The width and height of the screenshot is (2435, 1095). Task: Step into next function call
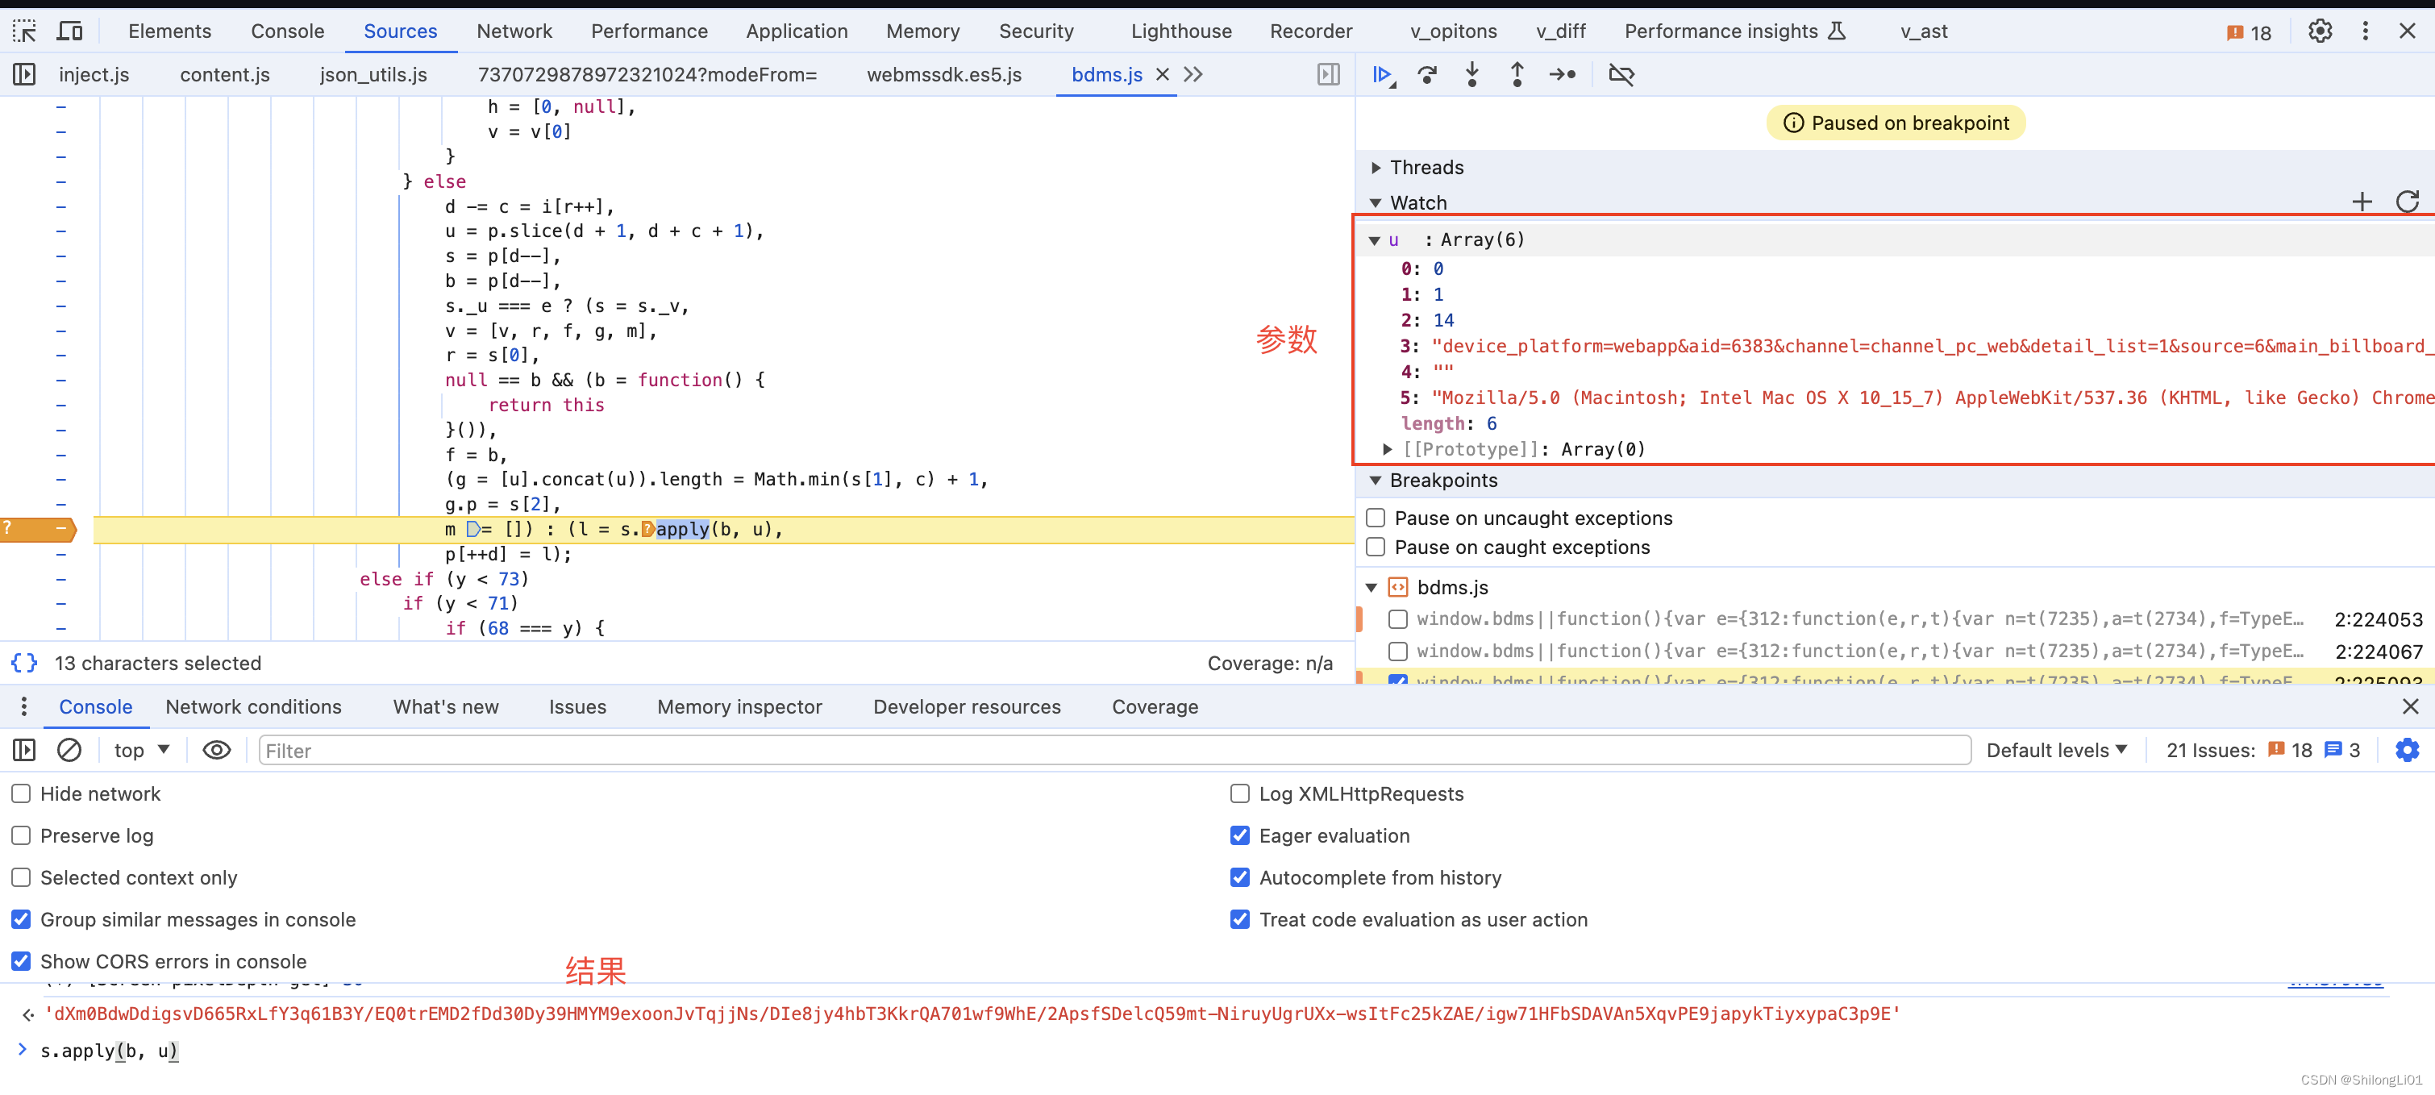1471,75
